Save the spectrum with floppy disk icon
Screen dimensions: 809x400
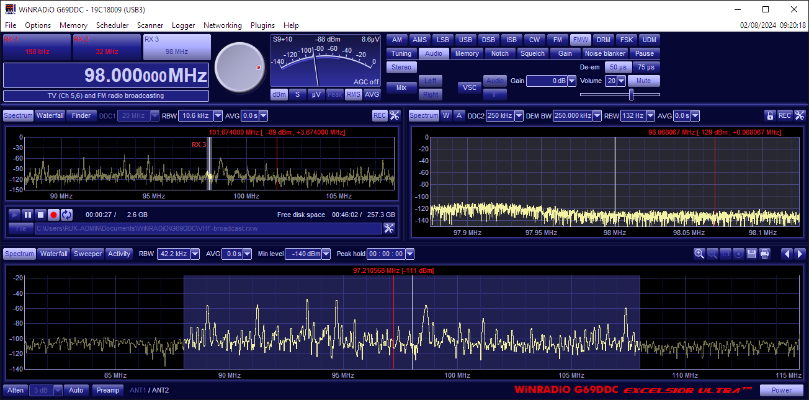[751, 254]
